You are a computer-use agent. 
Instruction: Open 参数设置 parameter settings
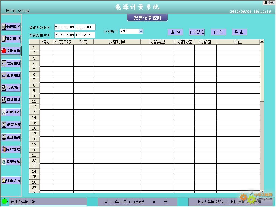(11, 112)
